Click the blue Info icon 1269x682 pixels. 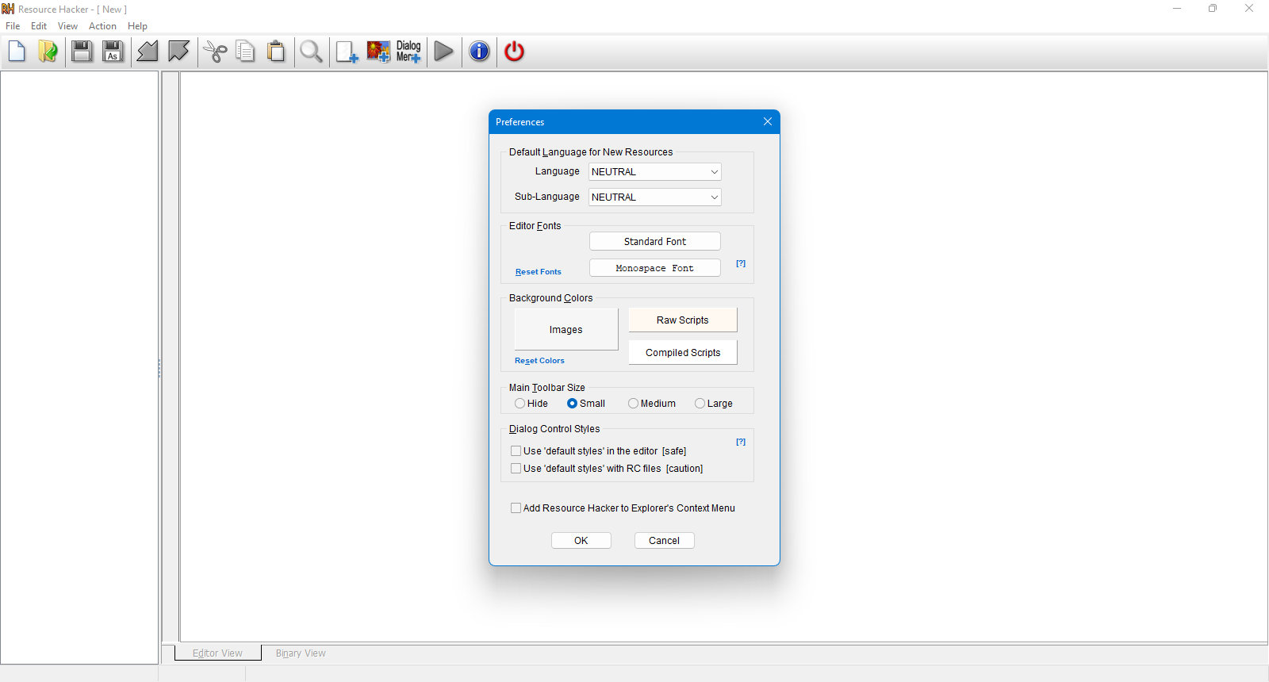pyautogui.click(x=479, y=52)
